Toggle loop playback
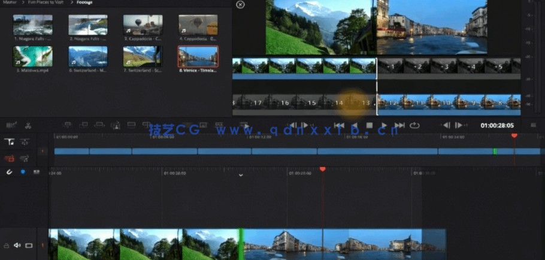Viewport: 545px width, 260px height. (x=414, y=125)
